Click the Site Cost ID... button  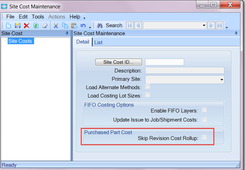pos(119,62)
